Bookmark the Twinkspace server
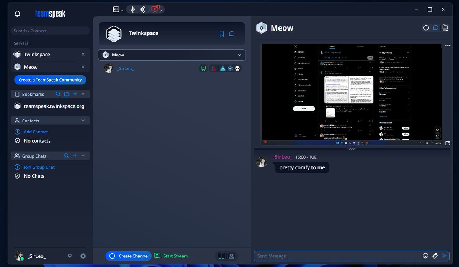Viewport: 459px width, 267px height. 221,34
